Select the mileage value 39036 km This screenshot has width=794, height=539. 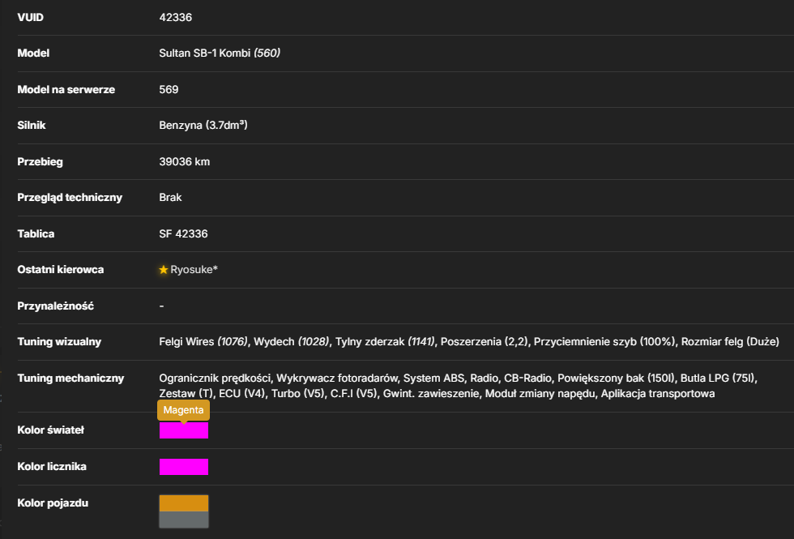coord(185,161)
